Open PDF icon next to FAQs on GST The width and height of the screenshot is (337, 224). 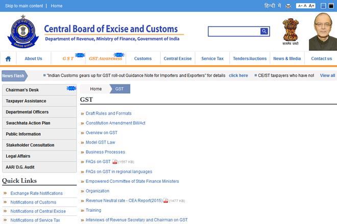coord(115,162)
